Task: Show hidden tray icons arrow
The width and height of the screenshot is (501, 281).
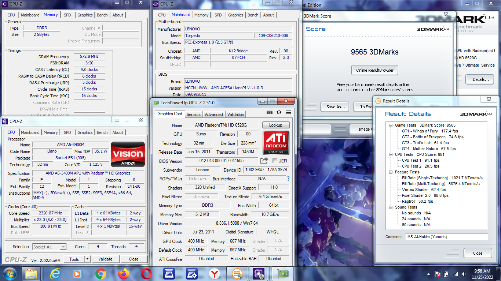Action: click(429, 274)
